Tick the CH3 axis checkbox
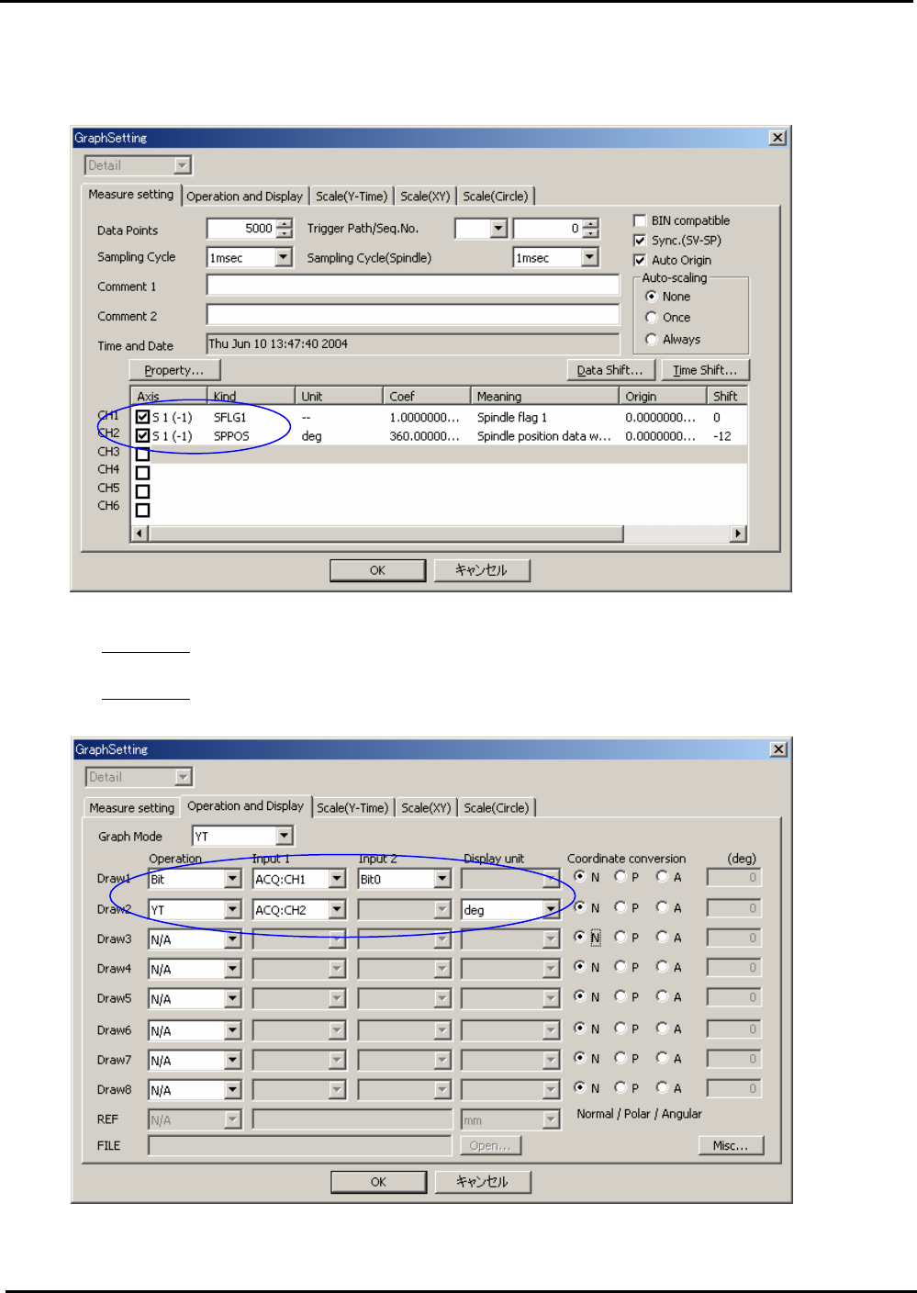917x1293 pixels. [x=142, y=455]
